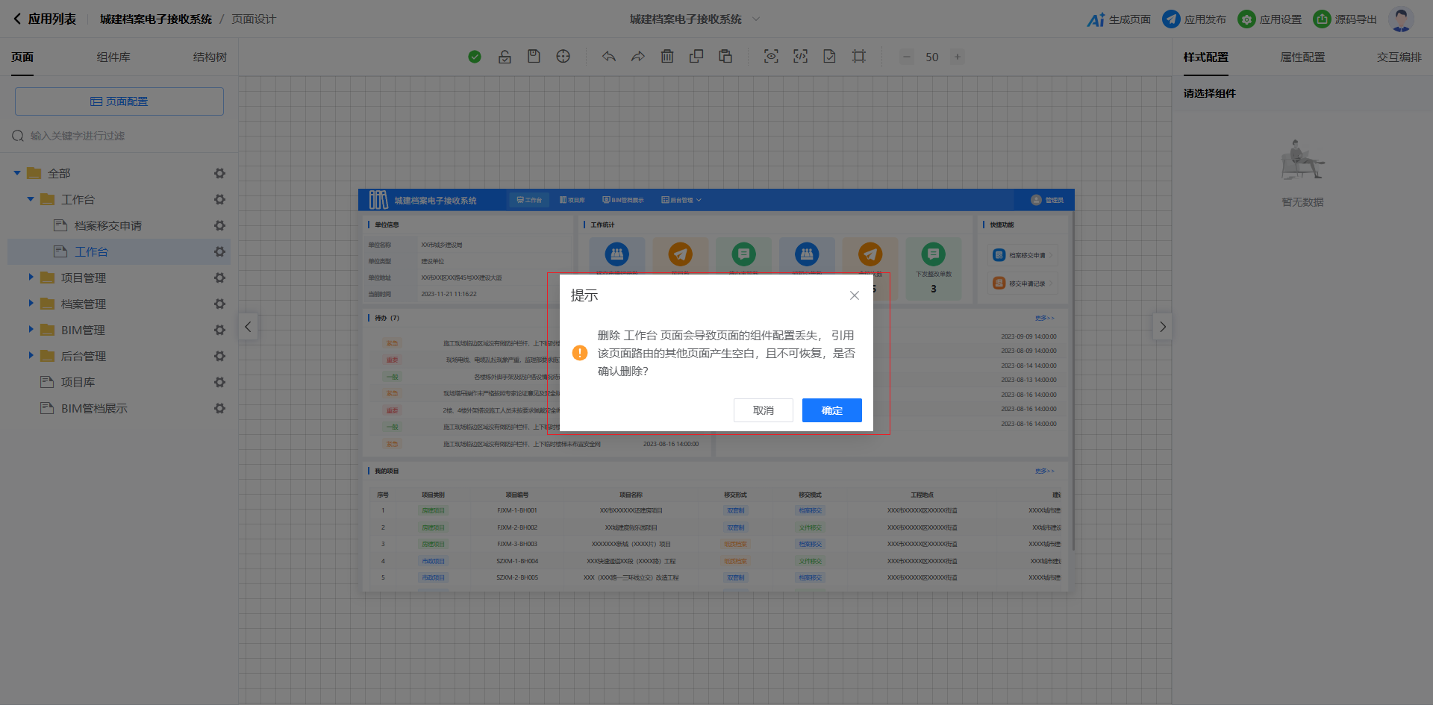
Task: Click the redo arrow icon
Action: coord(637,57)
